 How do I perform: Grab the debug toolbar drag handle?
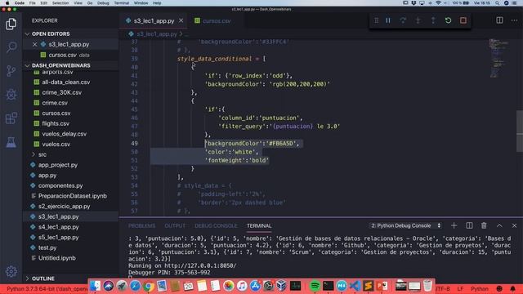tap(376, 20)
